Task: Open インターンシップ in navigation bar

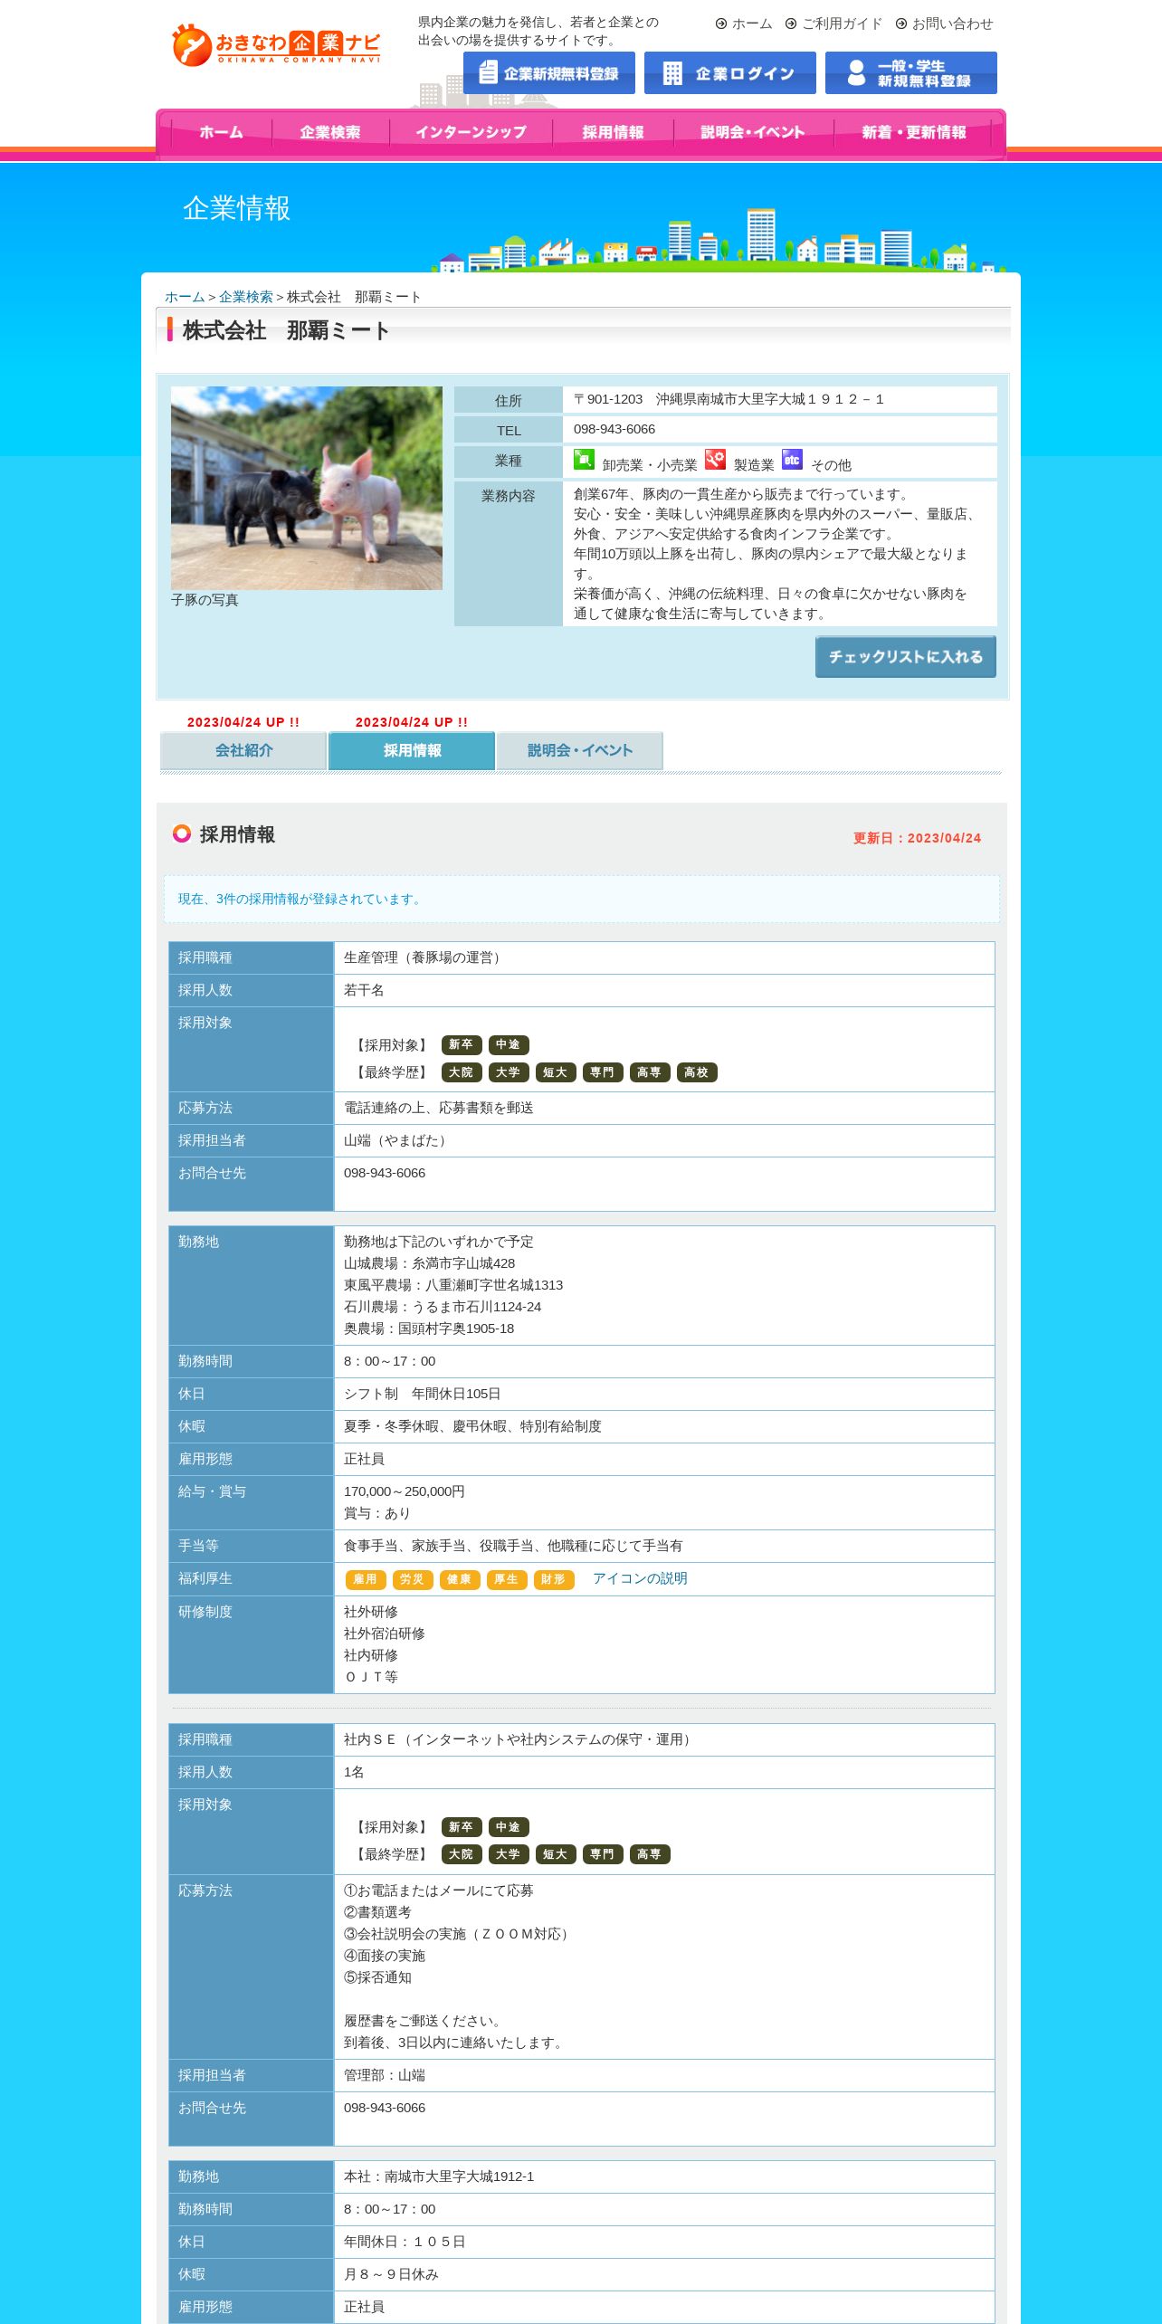Action: [471, 132]
